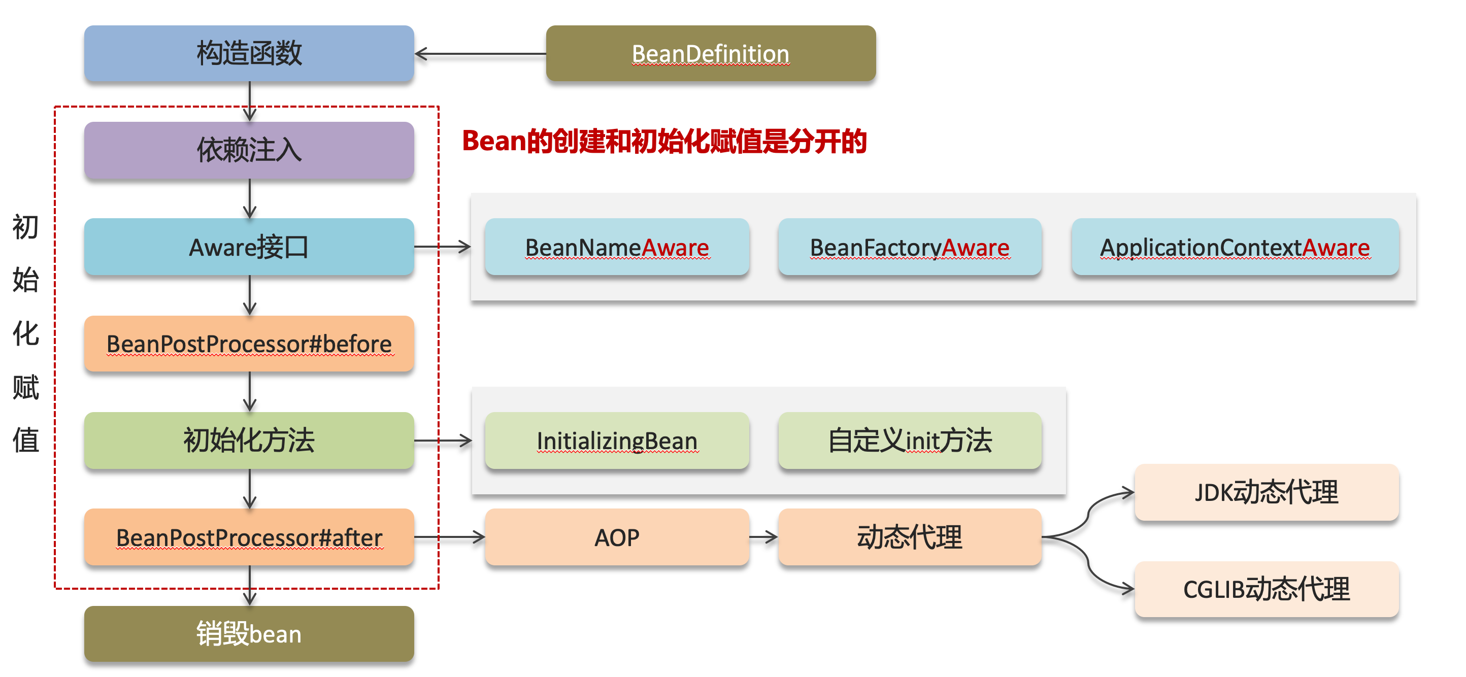
Task: Click arrow between BeanDefinition and 构造函数
Action: 480,54
